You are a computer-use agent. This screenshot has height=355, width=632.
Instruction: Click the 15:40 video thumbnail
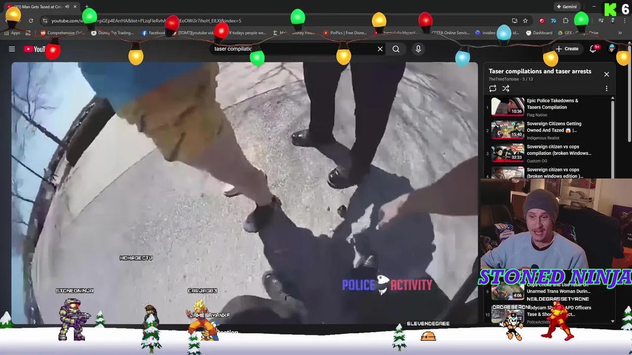pos(508,130)
